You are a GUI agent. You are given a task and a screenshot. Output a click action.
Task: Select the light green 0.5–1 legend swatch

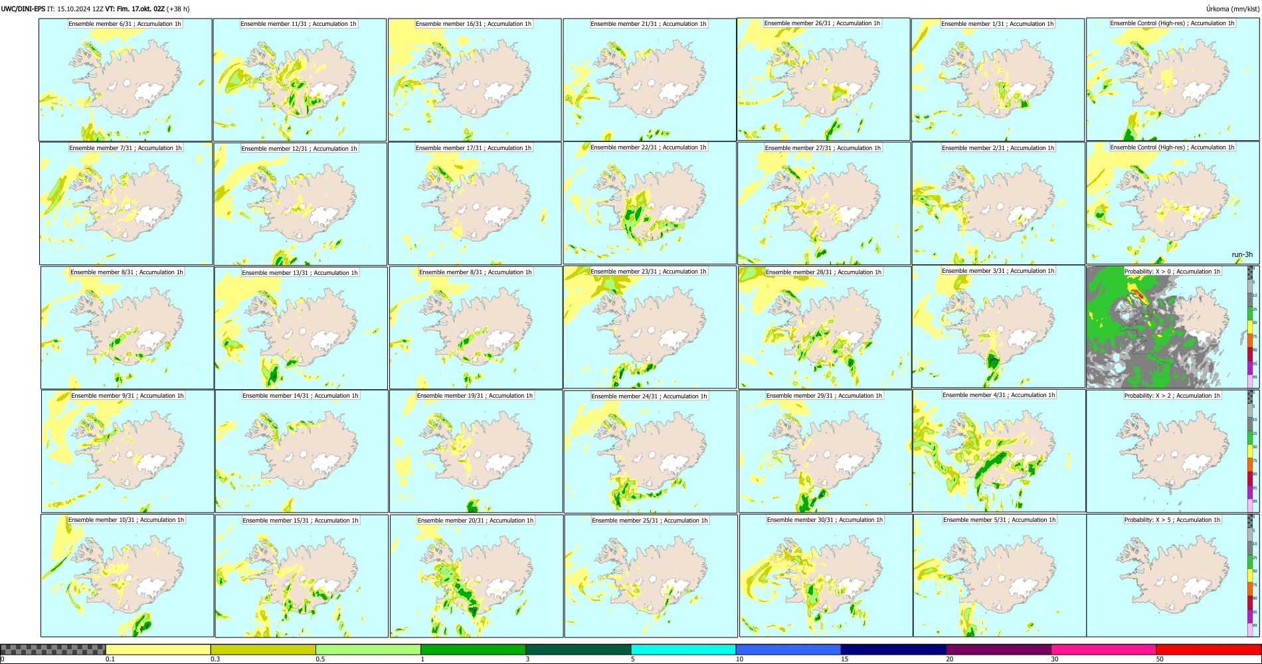pyautogui.click(x=368, y=649)
